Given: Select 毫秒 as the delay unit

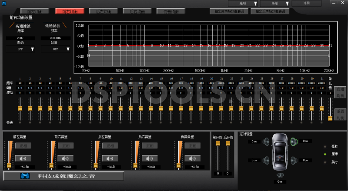Looking at the screenshot, I should pos(325,146).
